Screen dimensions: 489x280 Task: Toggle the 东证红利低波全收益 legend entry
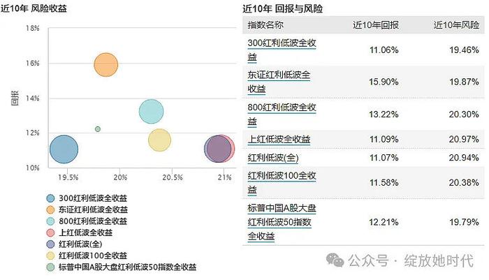coord(87,209)
